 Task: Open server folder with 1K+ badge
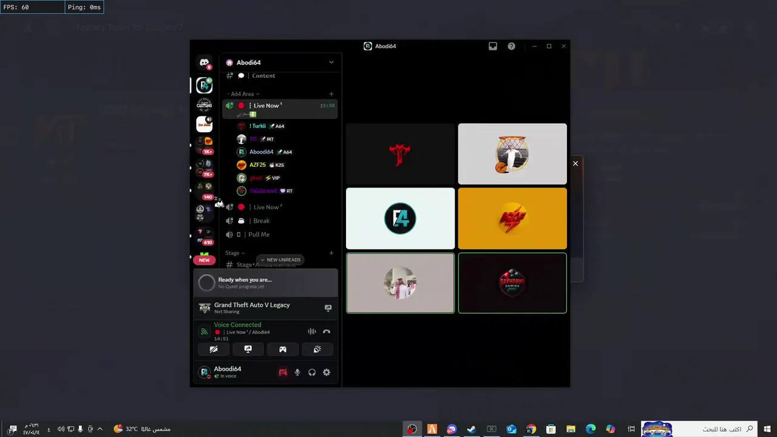pyautogui.click(x=205, y=145)
